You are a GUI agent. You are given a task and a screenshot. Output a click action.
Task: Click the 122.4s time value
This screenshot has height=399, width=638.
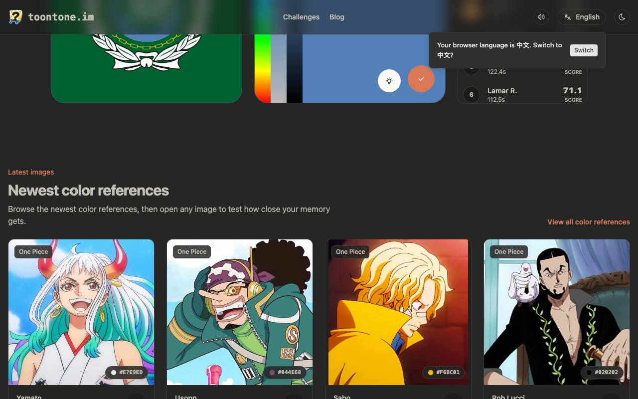(496, 72)
